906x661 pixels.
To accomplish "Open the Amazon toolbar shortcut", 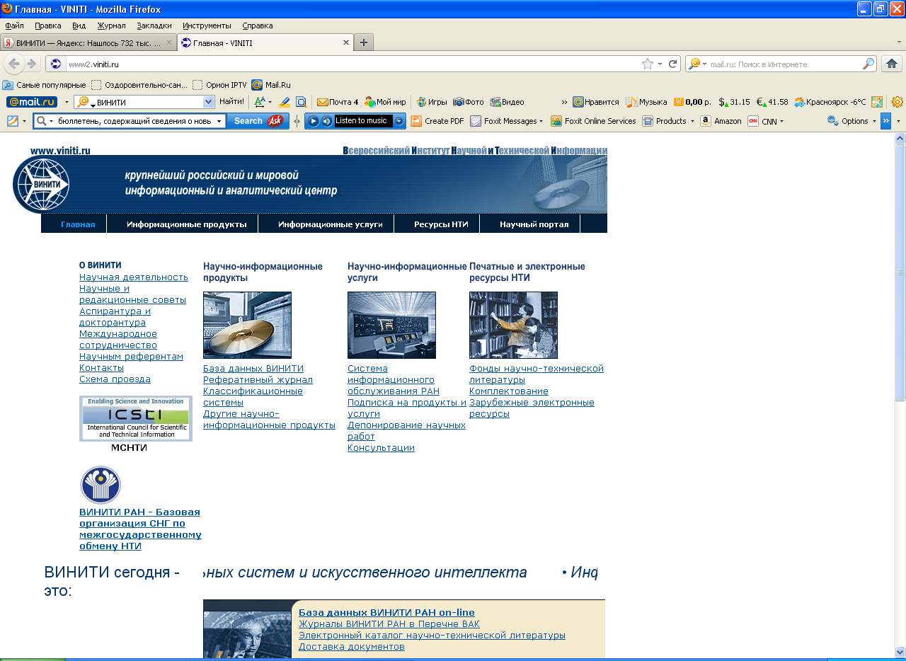I will [x=721, y=121].
